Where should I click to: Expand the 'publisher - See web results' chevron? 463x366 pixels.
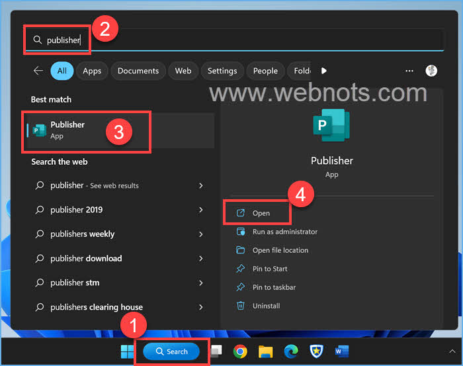[x=201, y=185]
